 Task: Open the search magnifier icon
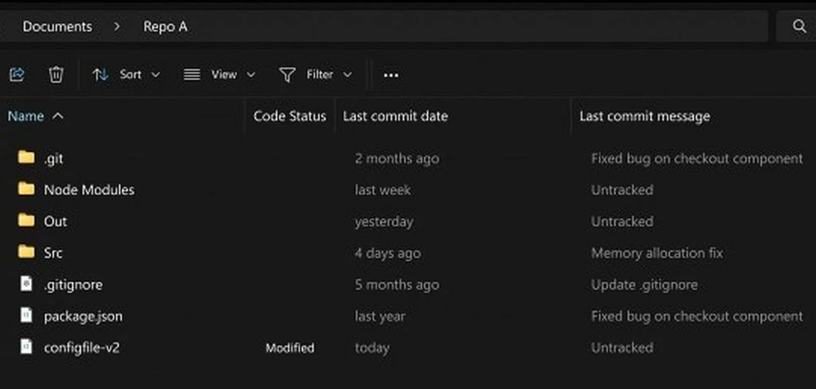pos(799,27)
